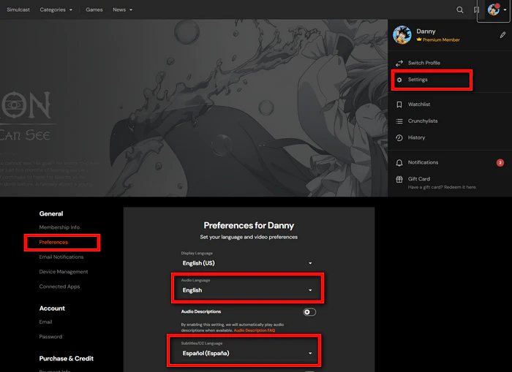
Task: Open Device Management settings
Action: [x=64, y=272]
